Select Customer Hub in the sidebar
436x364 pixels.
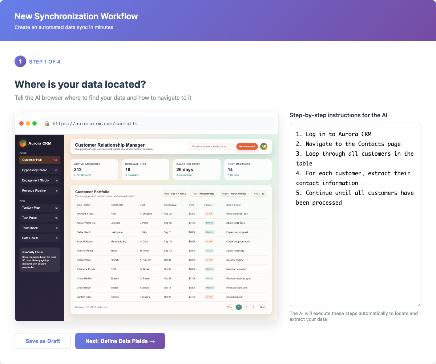tap(40, 160)
